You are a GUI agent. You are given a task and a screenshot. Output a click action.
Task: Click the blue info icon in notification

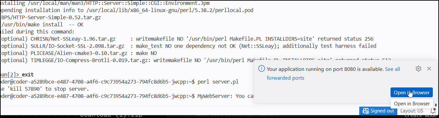[261, 69]
